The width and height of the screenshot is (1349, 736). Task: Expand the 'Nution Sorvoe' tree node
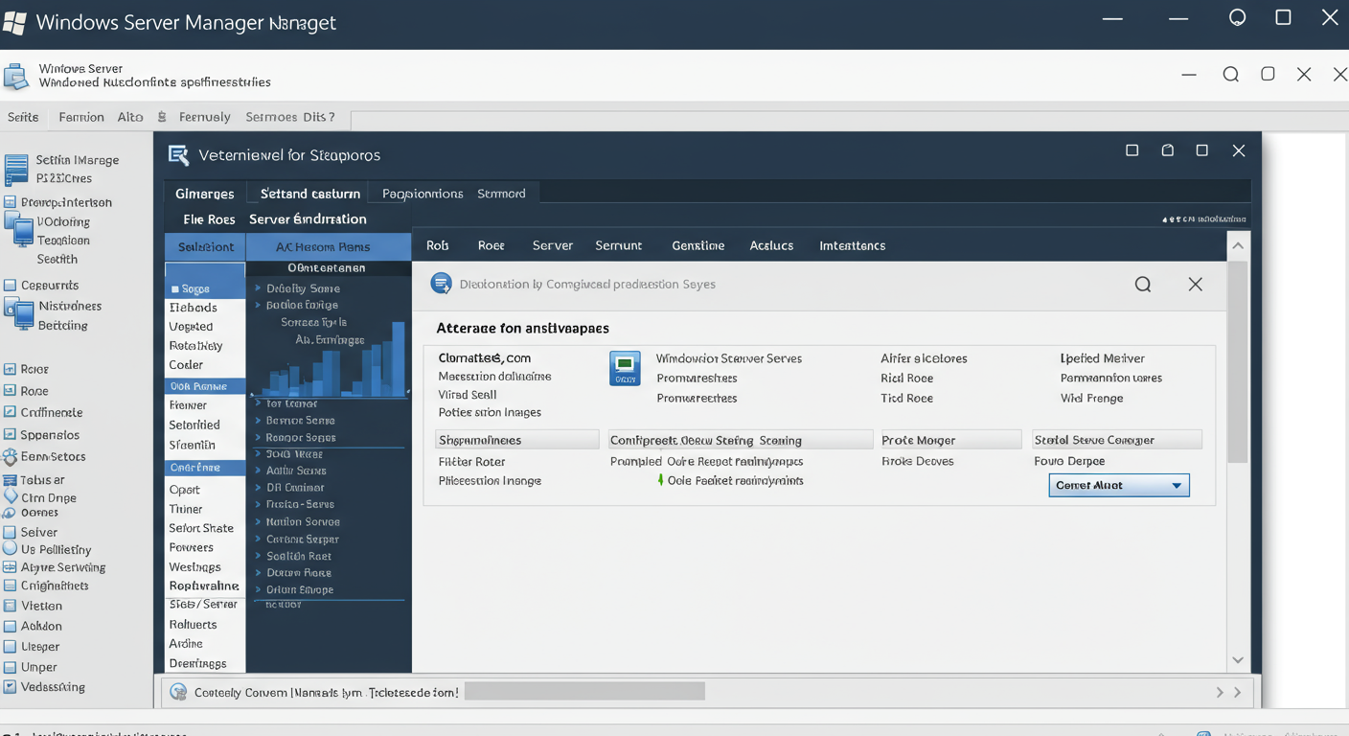tap(259, 522)
